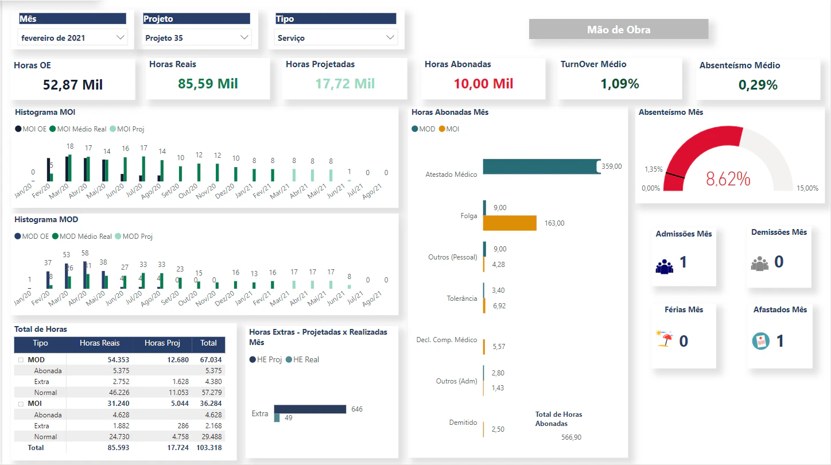
Task: Click the Horas Reais card value 85,59 Mil
Action: [x=208, y=84]
